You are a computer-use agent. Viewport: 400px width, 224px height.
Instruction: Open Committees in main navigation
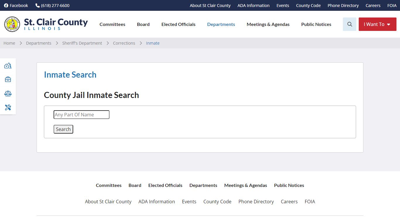click(112, 24)
